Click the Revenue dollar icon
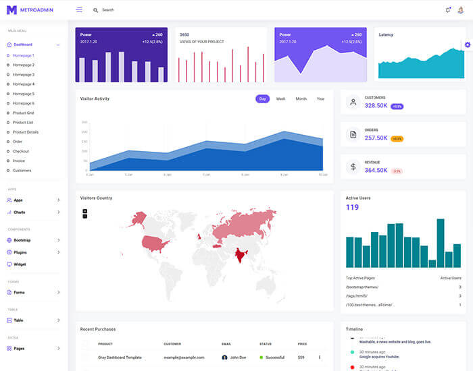 pyautogui.click(x=353, y=167)
